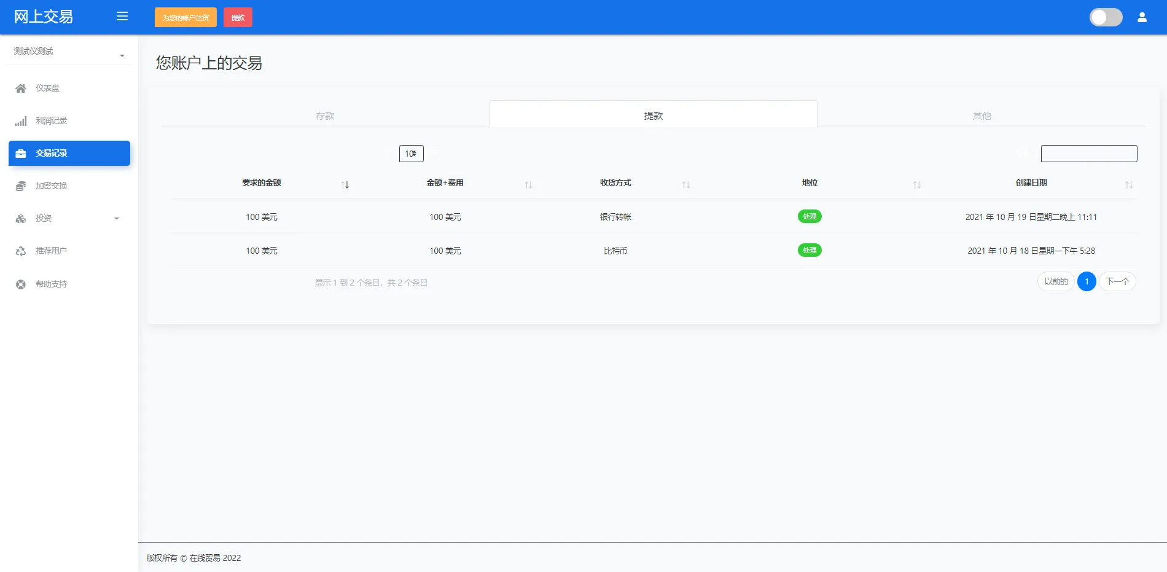Switch to the 其他 tab

(982, 116)
